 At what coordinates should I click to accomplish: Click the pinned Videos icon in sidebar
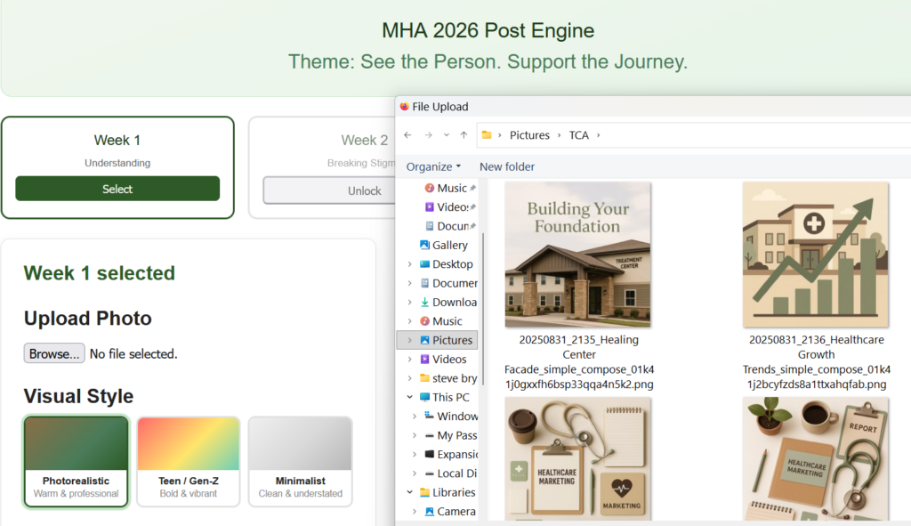(x=430, y=206)
